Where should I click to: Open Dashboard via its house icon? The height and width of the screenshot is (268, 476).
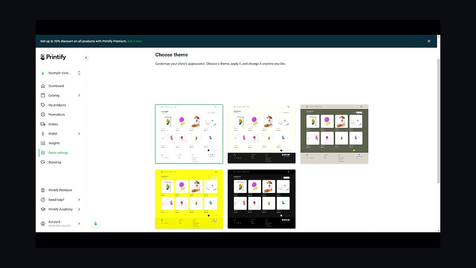[x=43, y=86]
